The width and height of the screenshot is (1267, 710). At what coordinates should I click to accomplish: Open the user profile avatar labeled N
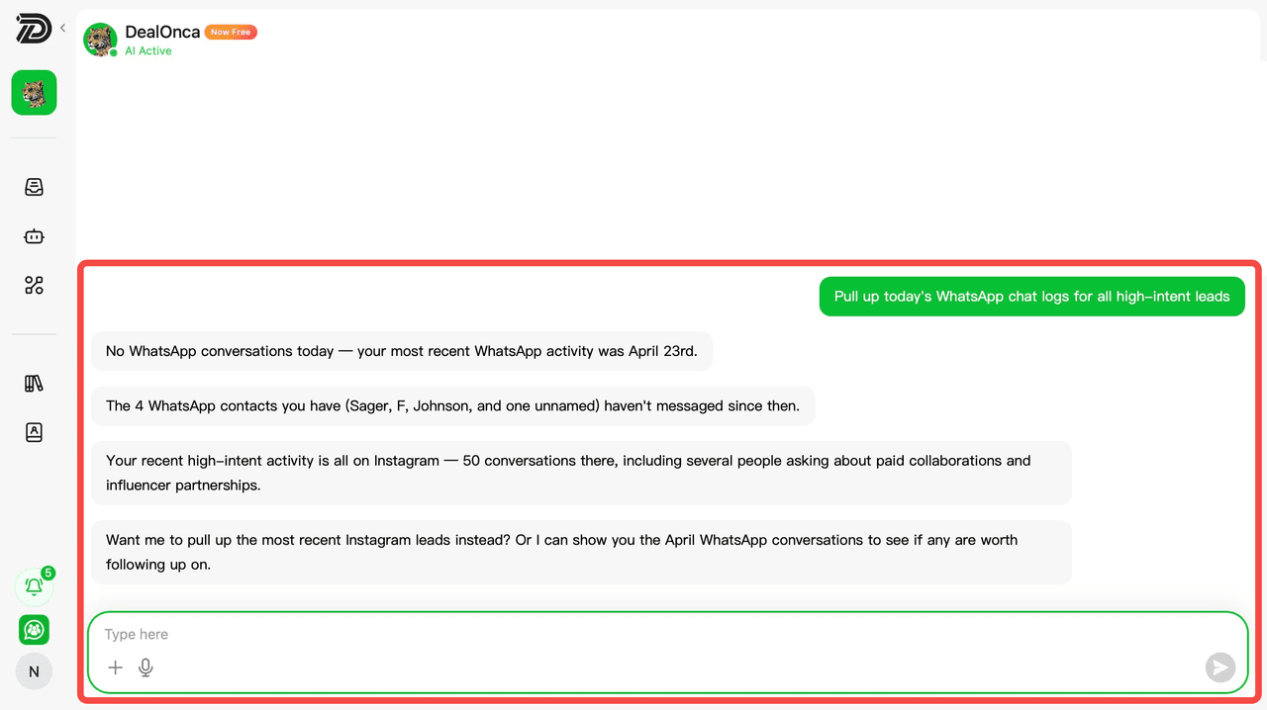pyautogui.click(x=34, y=671)
